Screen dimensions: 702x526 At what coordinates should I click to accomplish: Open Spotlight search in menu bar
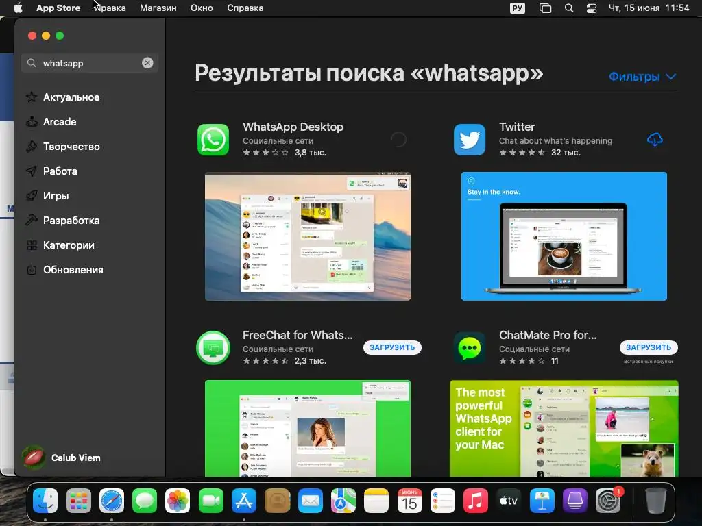(569, 8)
